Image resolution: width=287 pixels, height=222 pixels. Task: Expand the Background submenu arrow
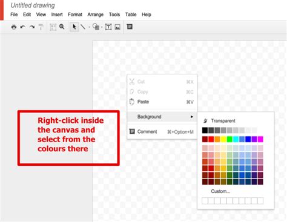tap(192, 117)
